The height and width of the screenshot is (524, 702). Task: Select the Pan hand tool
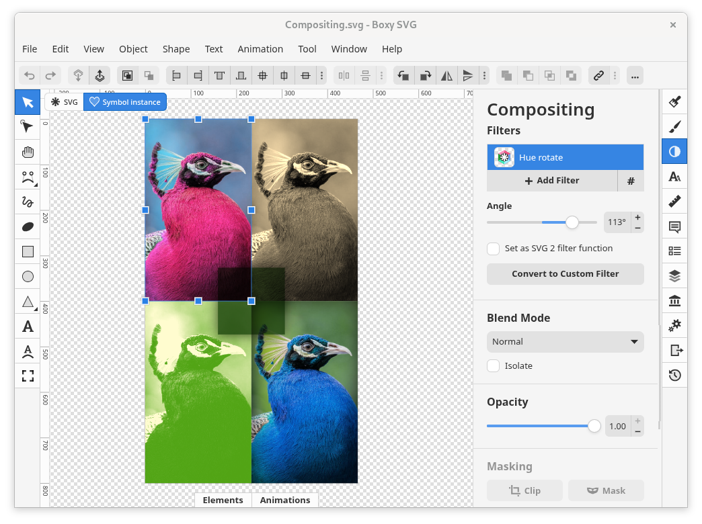pyautogui.click(x=28, y=152)
